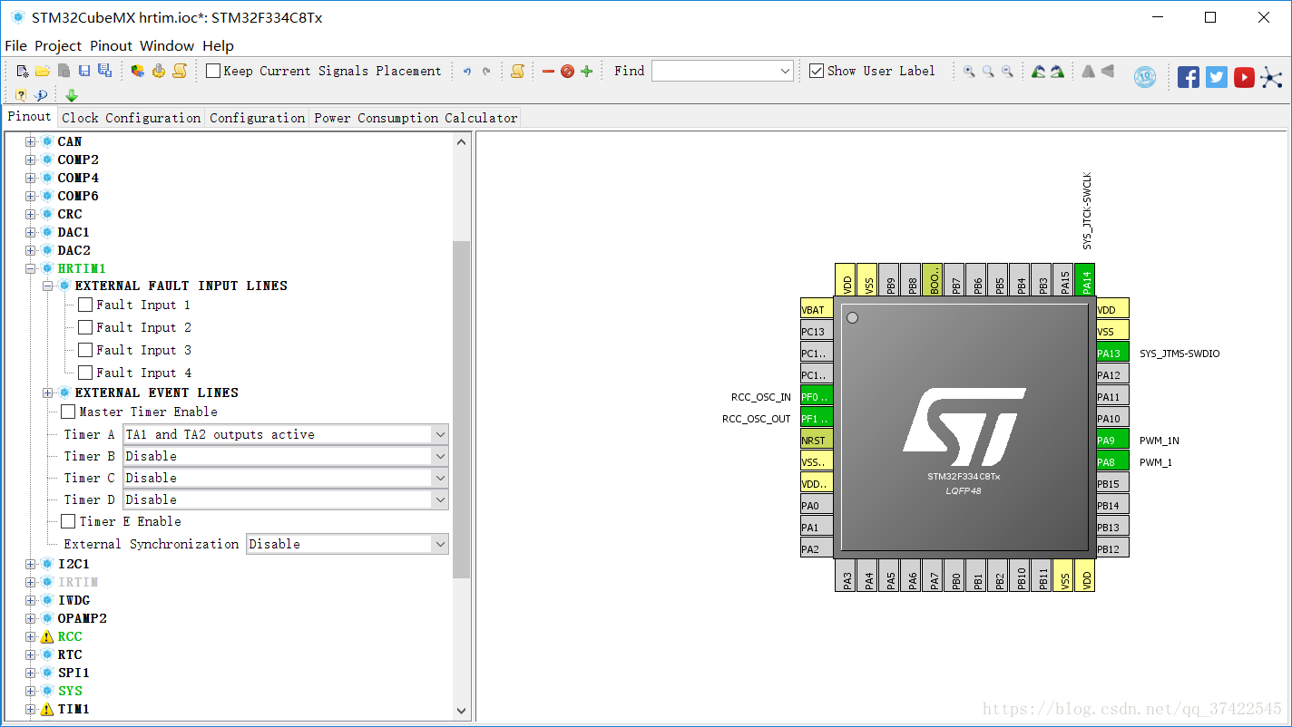Click the Load Project folder icon
The width and height of the screenshot is (1292, 727).
tap(43, 71)
